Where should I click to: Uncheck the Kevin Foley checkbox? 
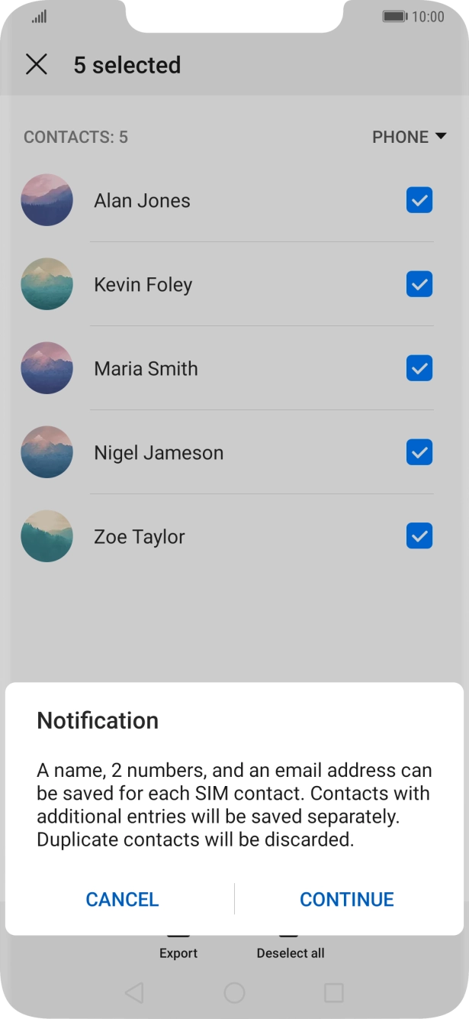[x=419, y=284]
